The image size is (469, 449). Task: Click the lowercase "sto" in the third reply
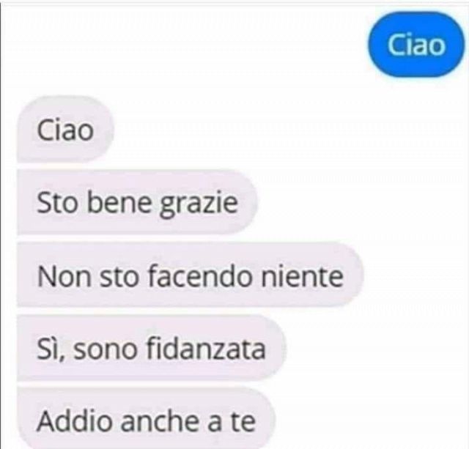coord(119,277)
